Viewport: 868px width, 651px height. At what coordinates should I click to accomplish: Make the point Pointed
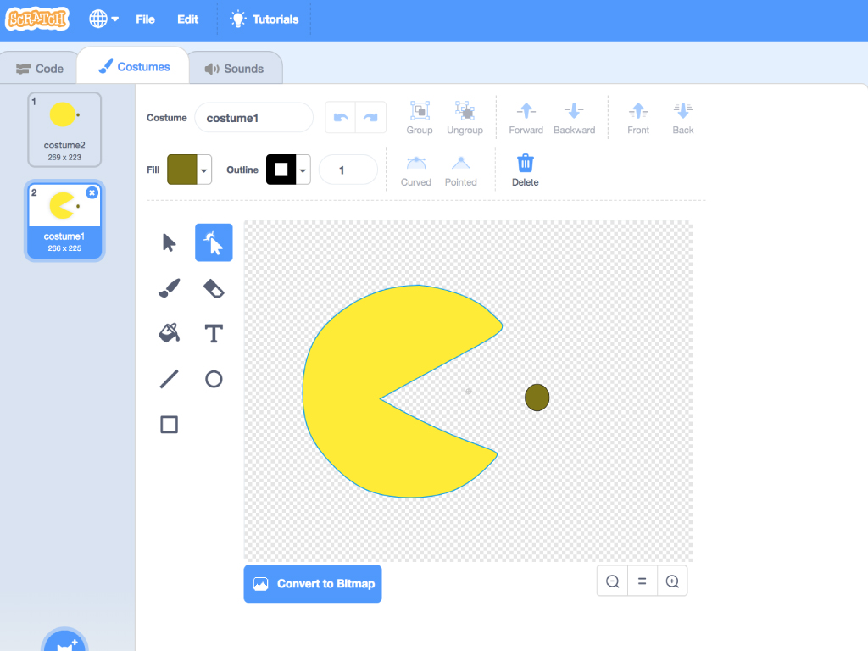(x=460, y=171)
